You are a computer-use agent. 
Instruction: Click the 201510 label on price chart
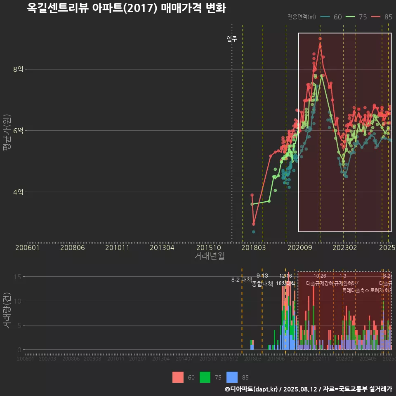(209, 248)
